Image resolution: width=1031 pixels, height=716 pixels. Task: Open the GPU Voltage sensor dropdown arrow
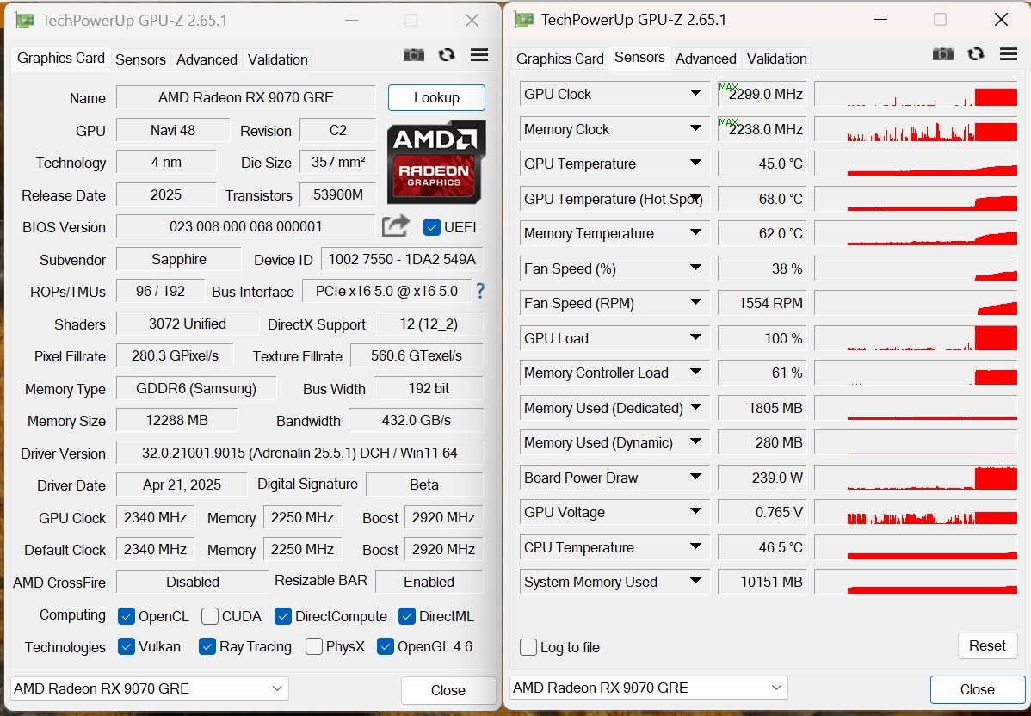[x=695, y=511]
